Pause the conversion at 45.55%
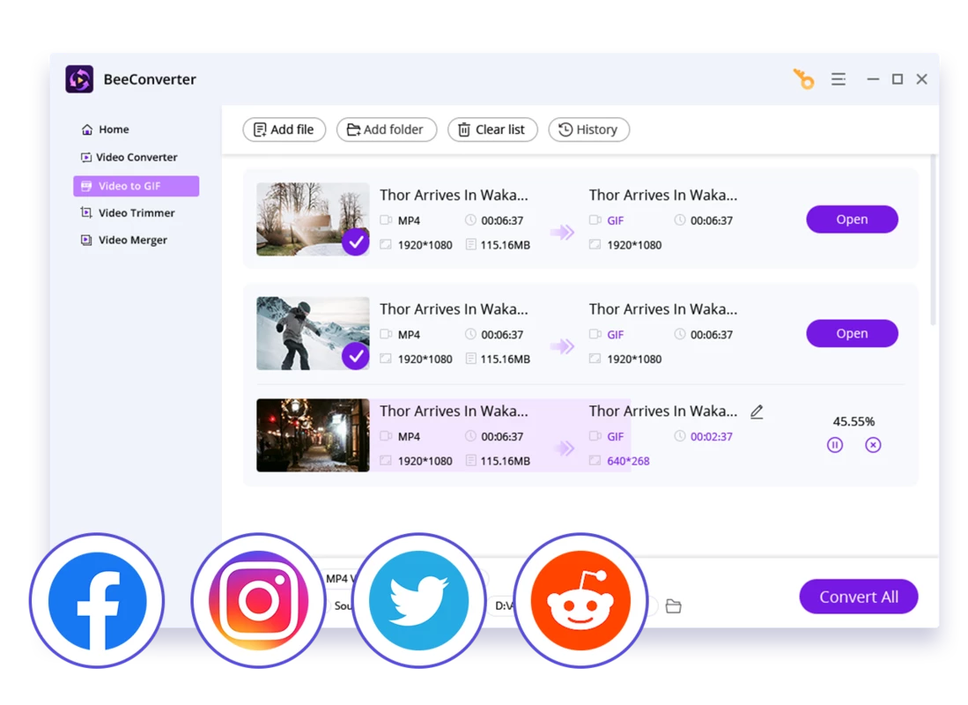968x705 pixels. click(x=835, y=445)
